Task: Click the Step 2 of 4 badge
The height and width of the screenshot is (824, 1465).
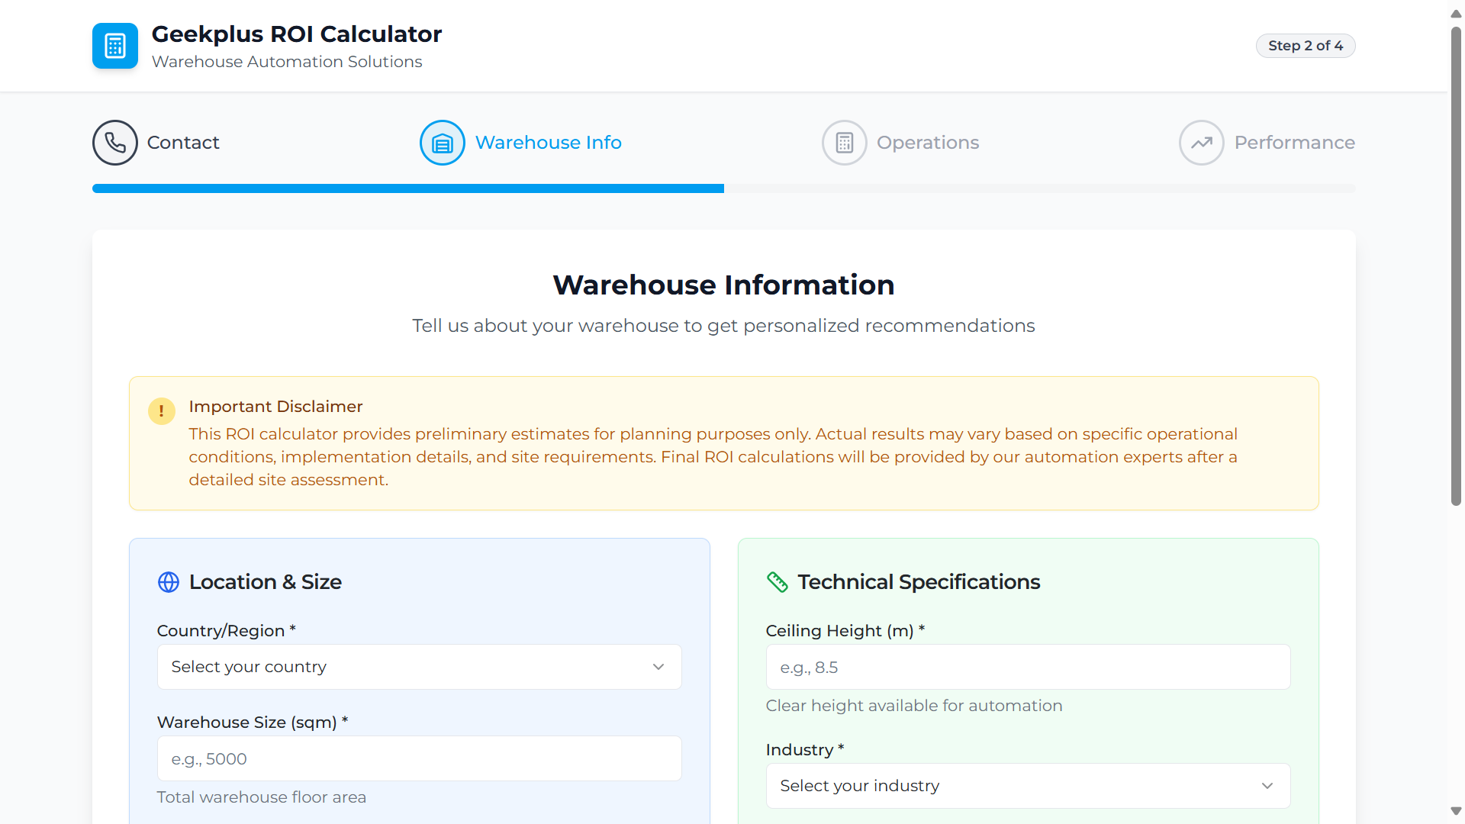Action: point(1306,46)
